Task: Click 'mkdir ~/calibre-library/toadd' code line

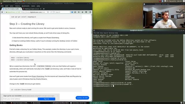Action: click(22, 60)
